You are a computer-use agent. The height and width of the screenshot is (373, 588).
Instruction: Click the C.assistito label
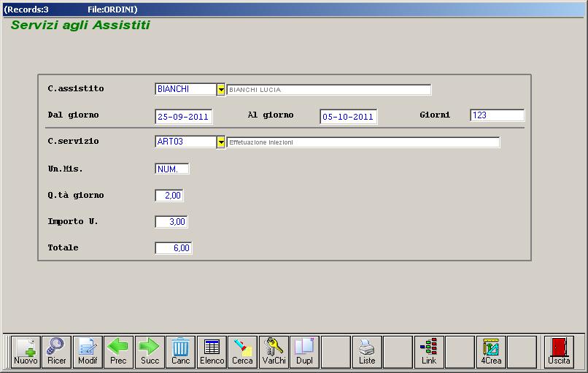76,88
